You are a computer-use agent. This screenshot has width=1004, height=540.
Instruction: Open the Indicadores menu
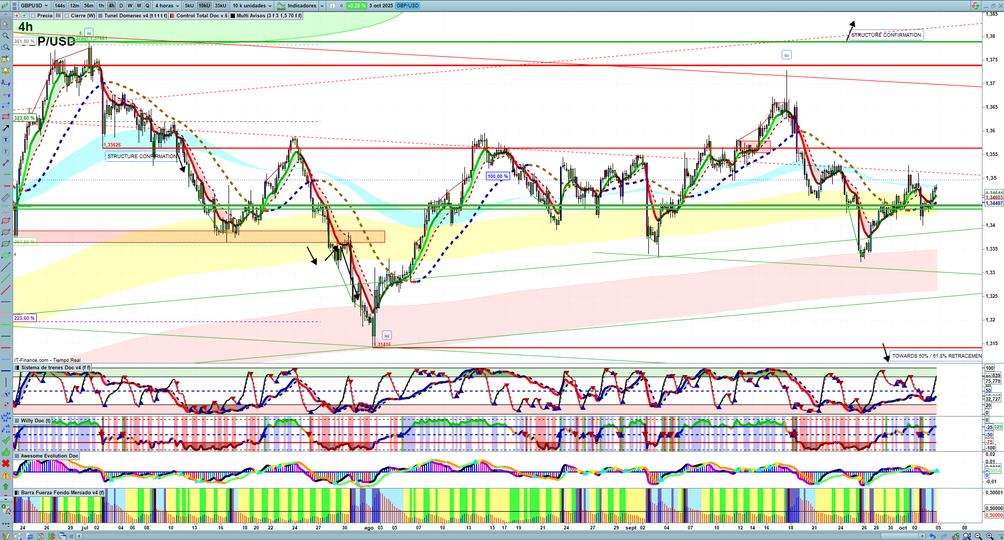click(297, 6)
